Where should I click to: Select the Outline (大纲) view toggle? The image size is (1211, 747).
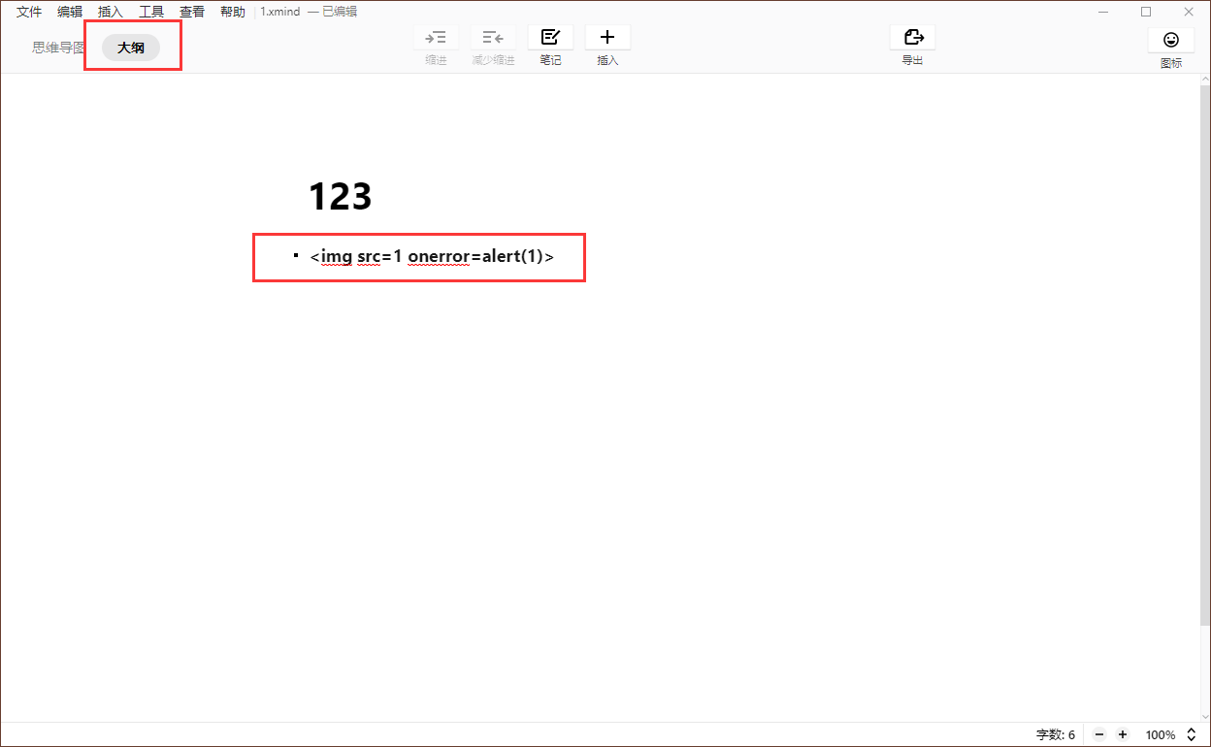[131, 47]
